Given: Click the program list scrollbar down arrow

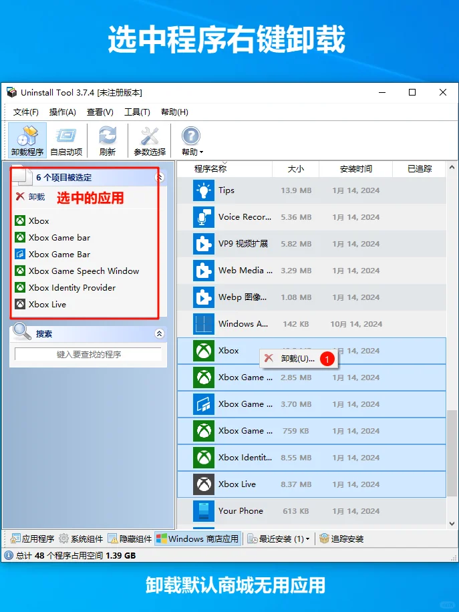Looking at the screenshot, I should 452,524.
